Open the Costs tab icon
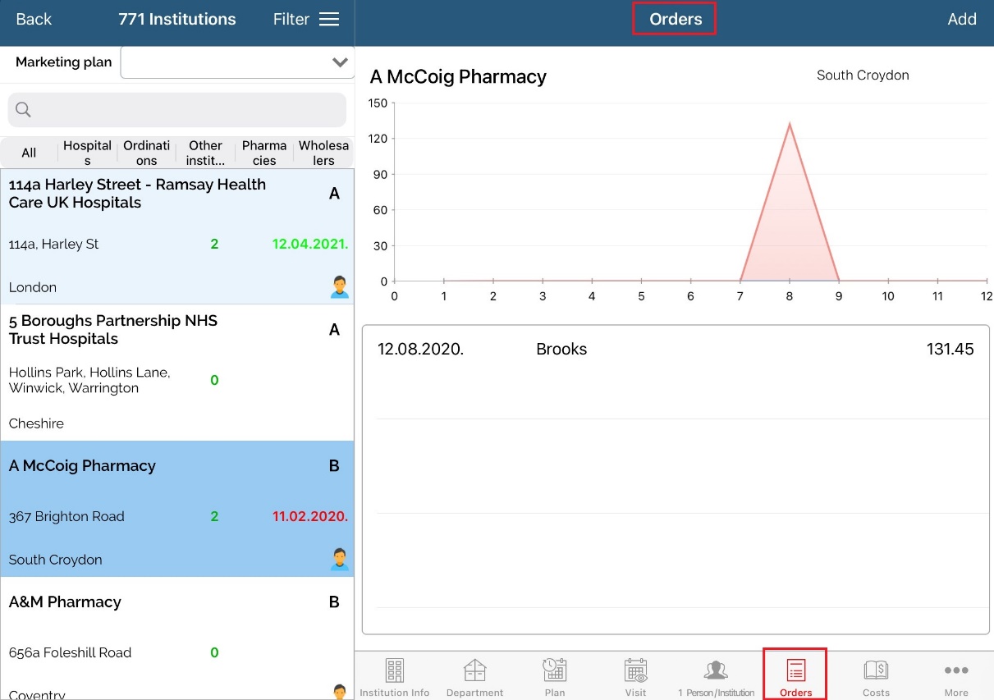994x700 pixels. coord(876,670)
